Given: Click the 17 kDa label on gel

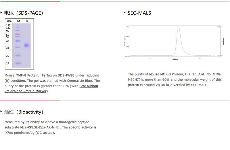Looking at the screenshot, I should pyautogui.click(x=8, y=63).
